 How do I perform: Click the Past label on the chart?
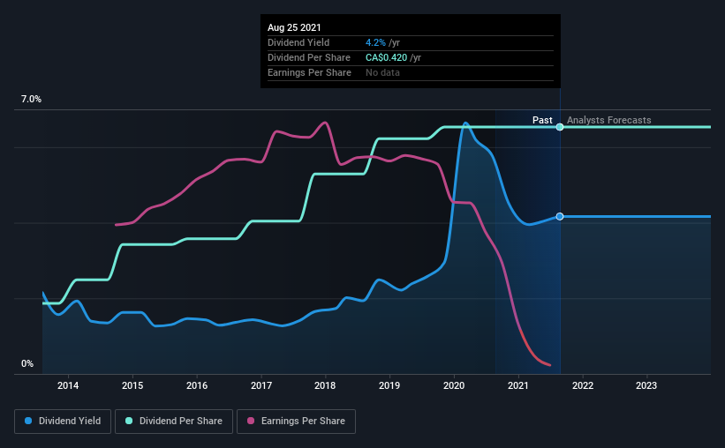point(542,120)
